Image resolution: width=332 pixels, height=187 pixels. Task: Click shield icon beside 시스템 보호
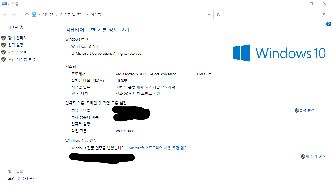[x=4, y=52]
